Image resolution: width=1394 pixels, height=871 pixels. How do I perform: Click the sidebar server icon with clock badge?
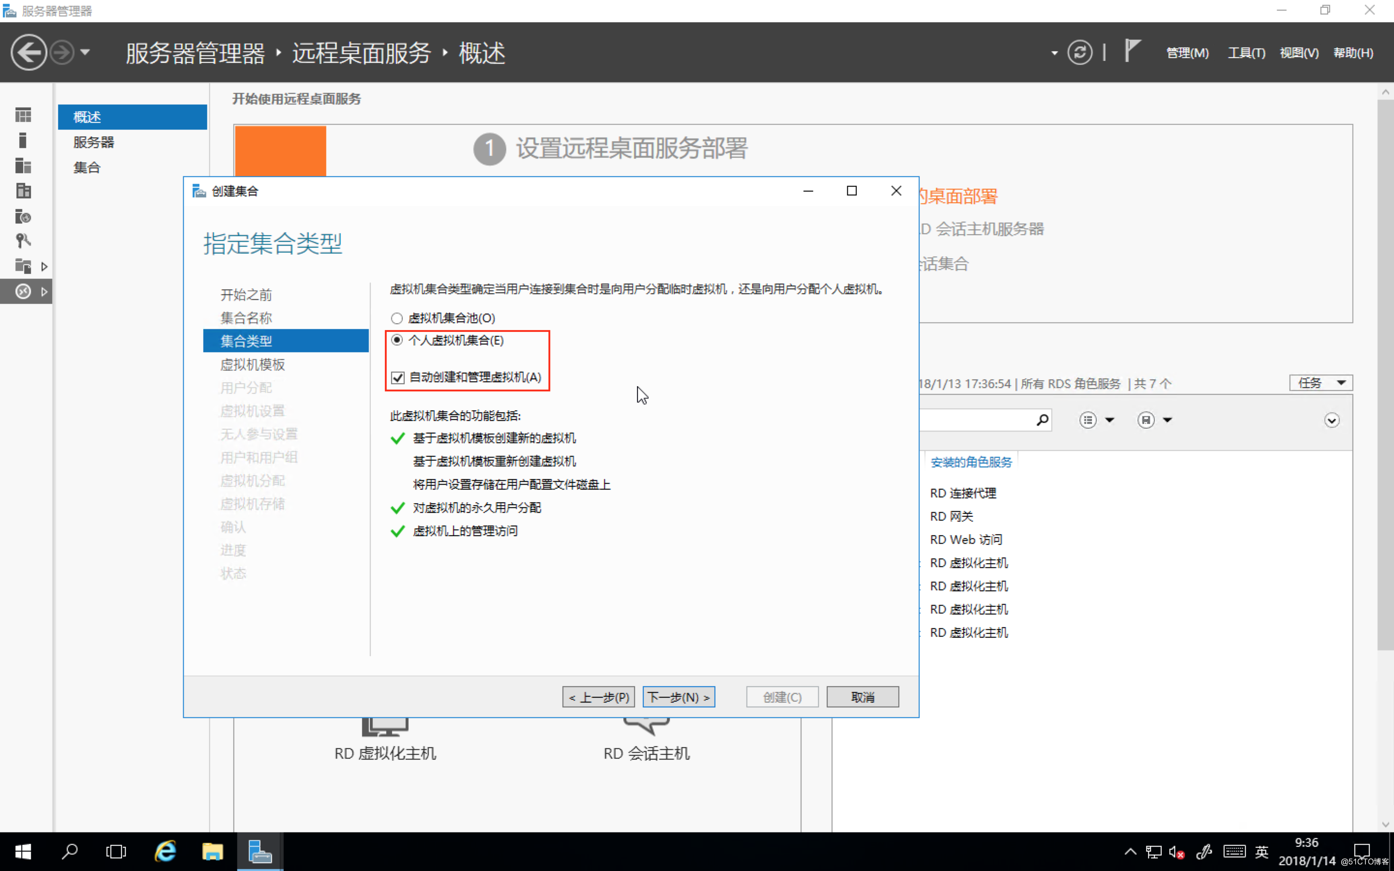point(23,217)
